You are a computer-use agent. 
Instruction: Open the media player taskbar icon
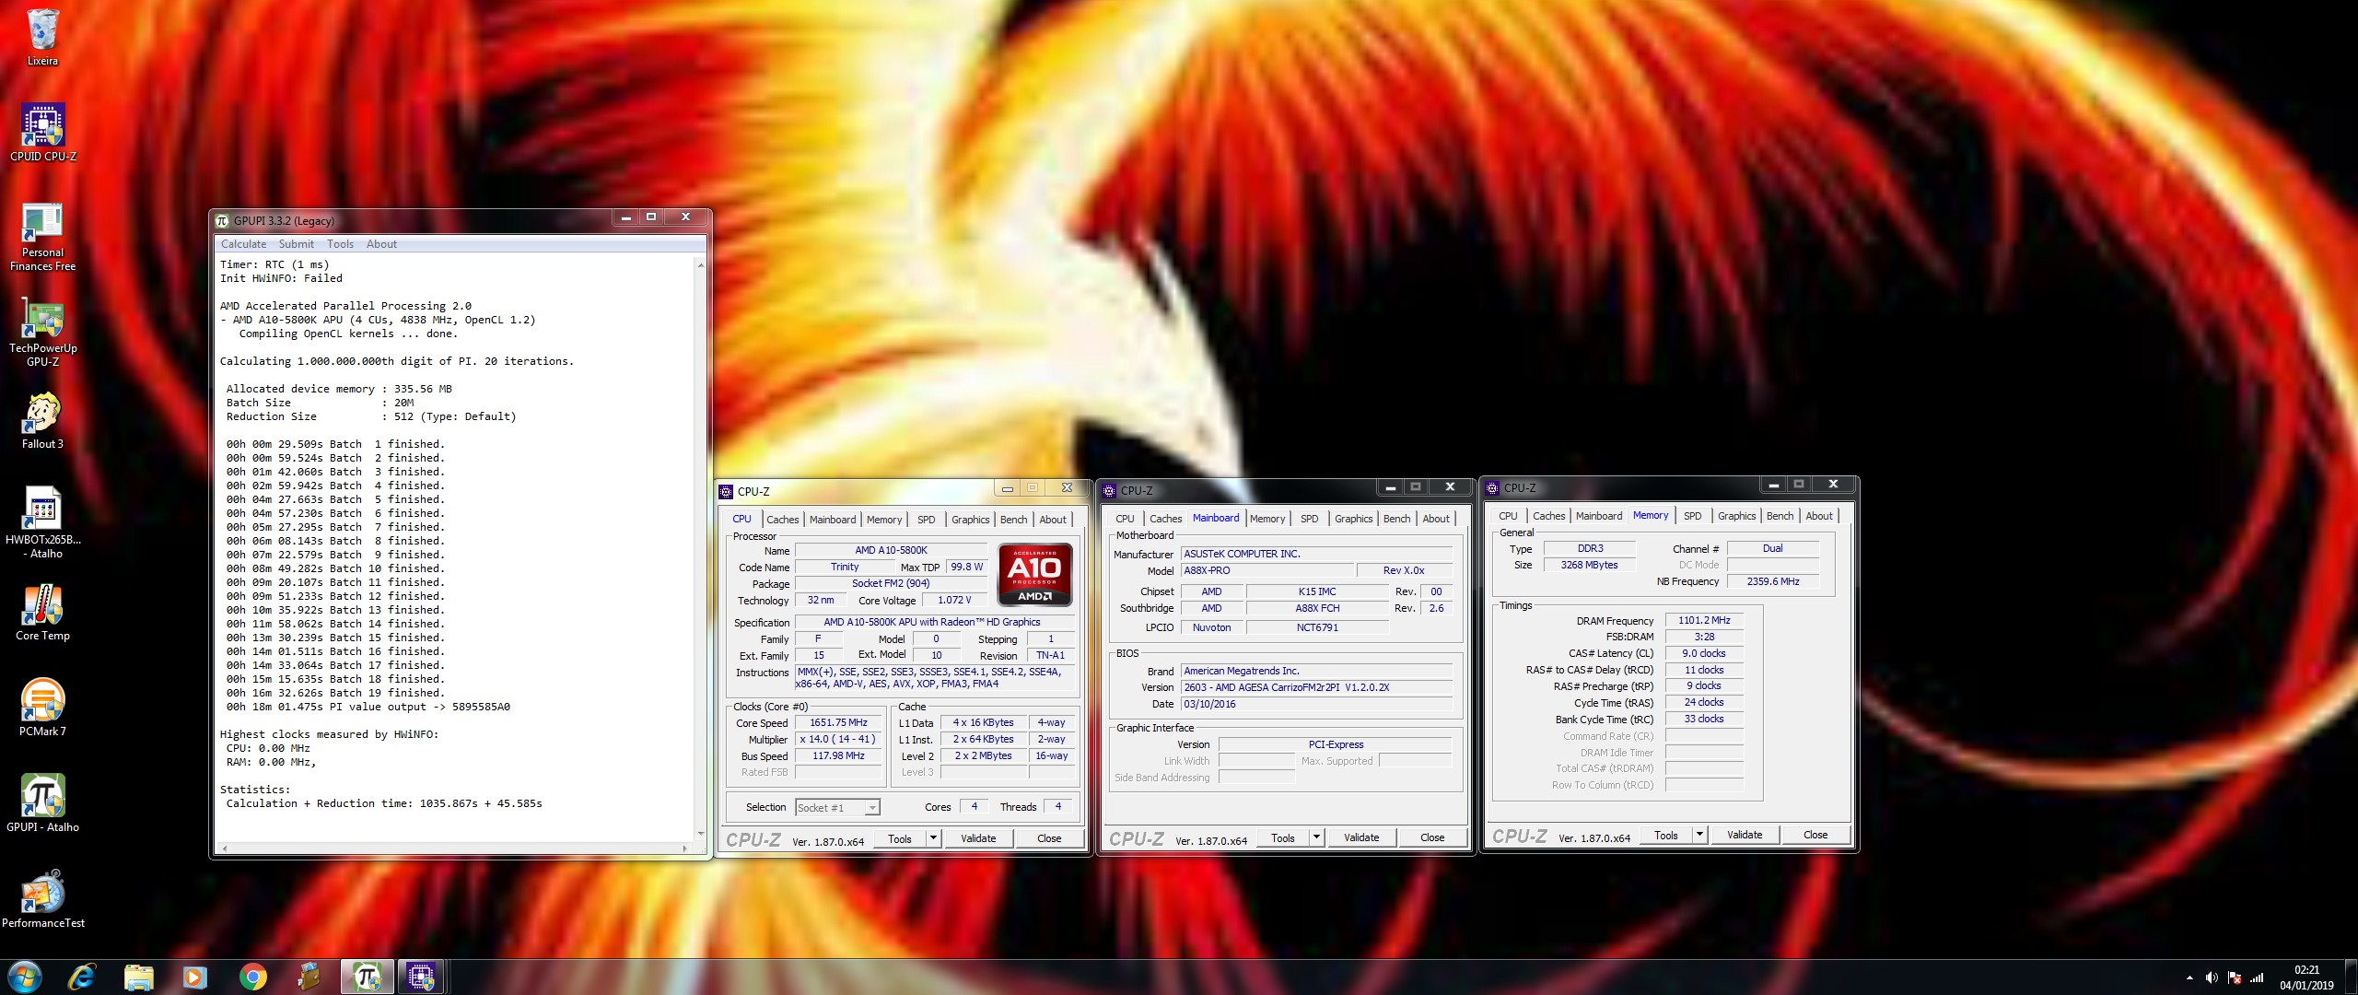point(194,977)
